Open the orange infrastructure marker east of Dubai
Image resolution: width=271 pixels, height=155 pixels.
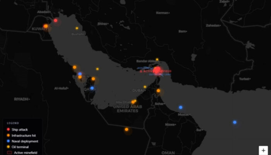[x=158, y=91]
